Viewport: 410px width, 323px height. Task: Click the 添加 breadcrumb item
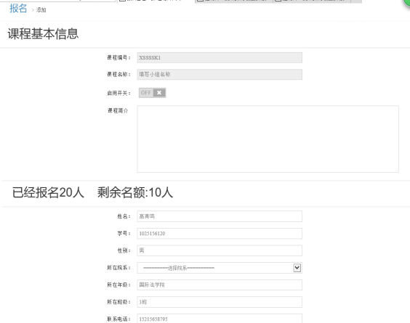tap(41, 10)
